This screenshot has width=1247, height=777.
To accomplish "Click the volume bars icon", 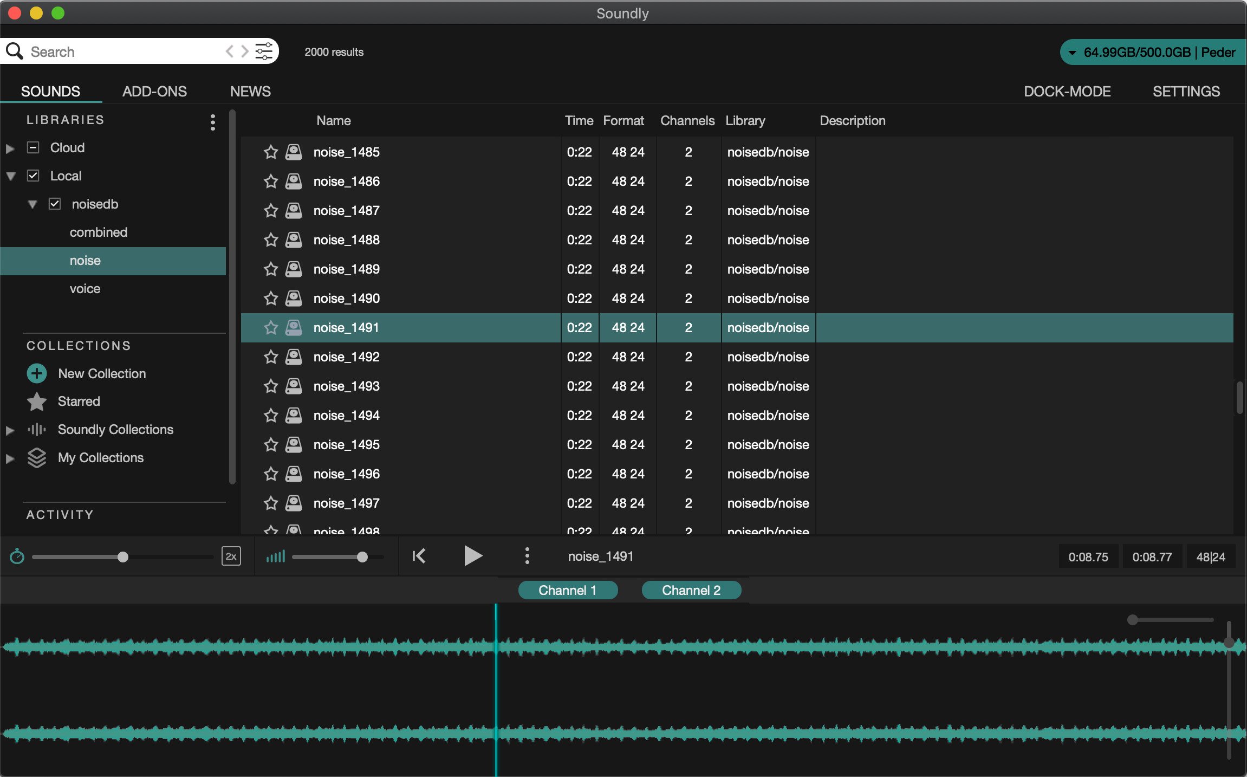I will click(275, 556).
